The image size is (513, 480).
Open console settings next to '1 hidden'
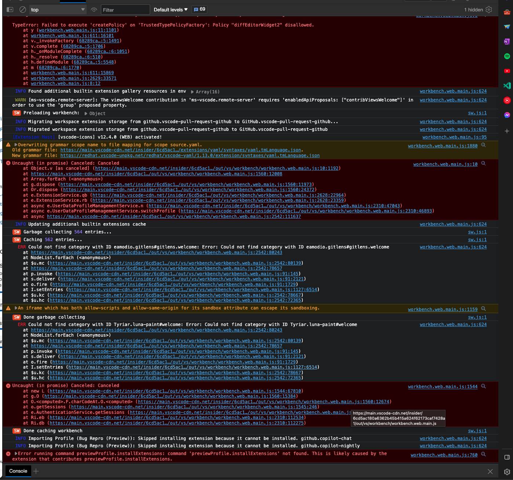coord(489,10)
